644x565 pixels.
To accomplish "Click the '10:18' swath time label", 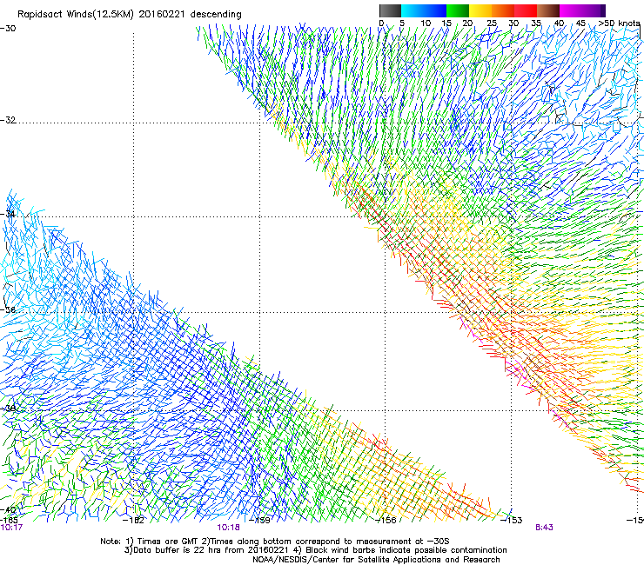I will pyautogui.click(x=228, y=528).
